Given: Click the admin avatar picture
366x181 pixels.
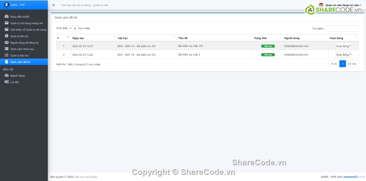Looking at the screenshot, I should (321, 5).
